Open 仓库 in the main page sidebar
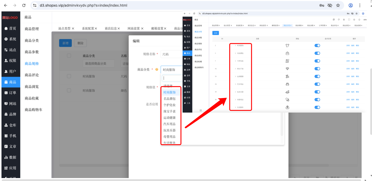Screen dimensions: 372x181 coord(10,125)
